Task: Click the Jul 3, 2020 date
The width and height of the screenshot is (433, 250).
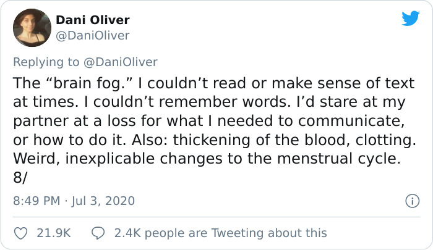Action: click(x=103, y=201)
